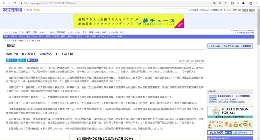This screenshot has height=140, width=260.
Task: Open the Chrome profile avatar icon
Action: (251, 3)
